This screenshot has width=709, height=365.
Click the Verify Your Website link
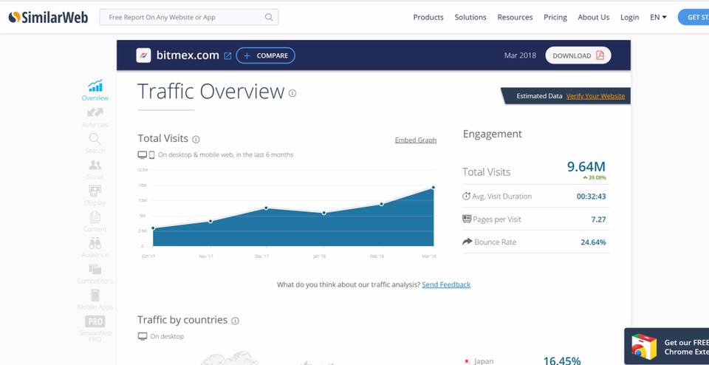coord(595,96)
